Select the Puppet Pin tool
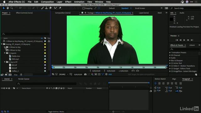 pos(60,8)
